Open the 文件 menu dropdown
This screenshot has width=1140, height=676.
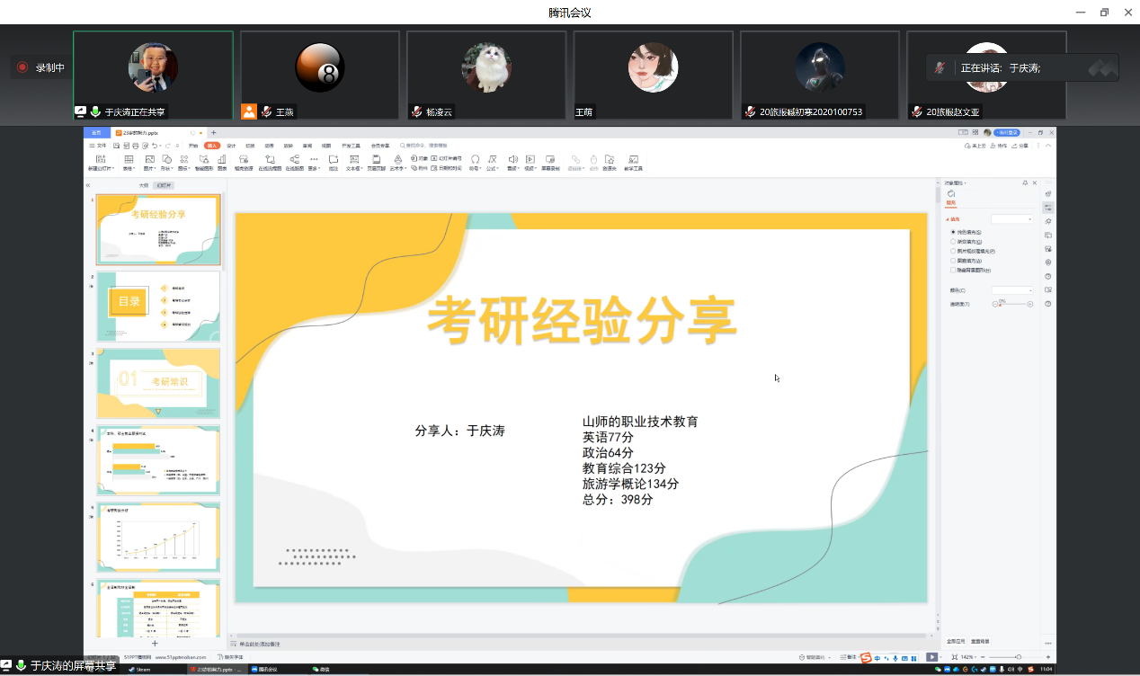click(98, 145)
